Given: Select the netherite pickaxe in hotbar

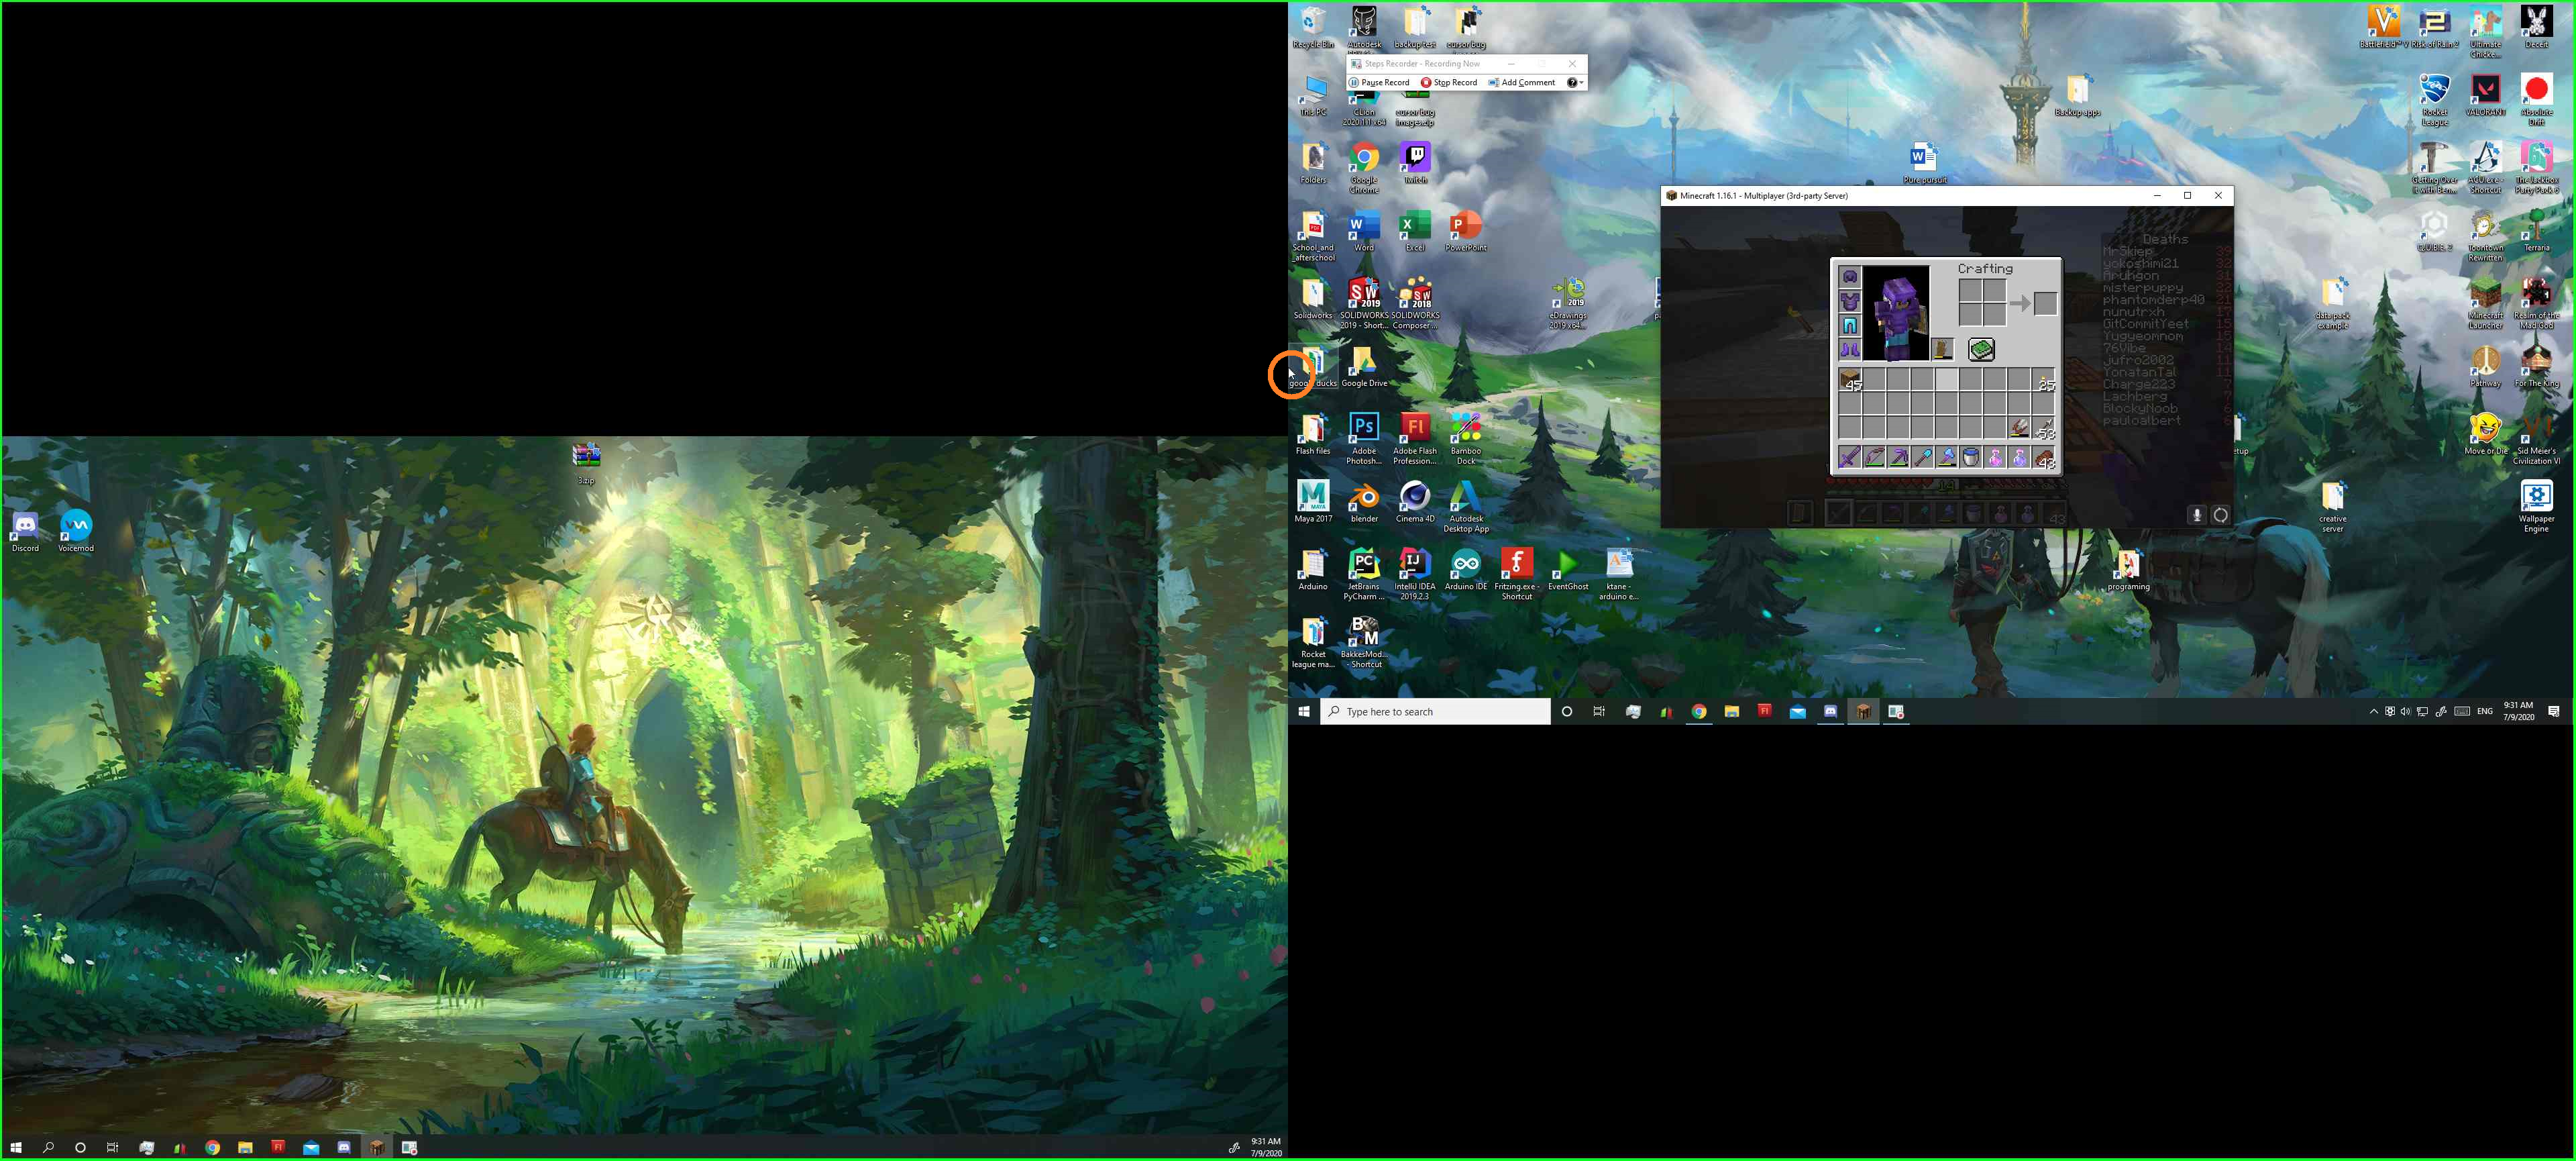Looking at the screenshot, I should (1898, 458).
